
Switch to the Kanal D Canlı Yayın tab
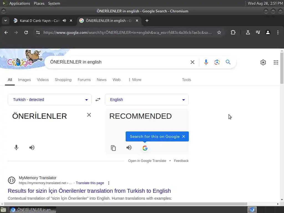tap(40, 21)
